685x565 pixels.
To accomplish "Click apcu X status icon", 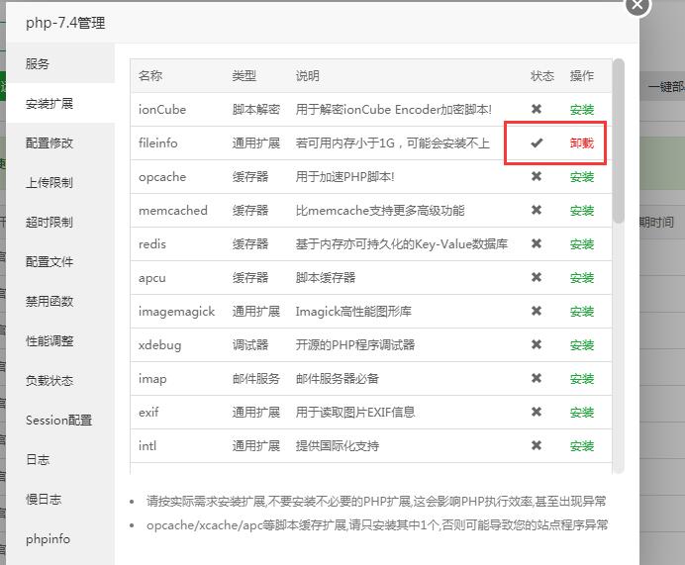I will click(x=537, y=277).
